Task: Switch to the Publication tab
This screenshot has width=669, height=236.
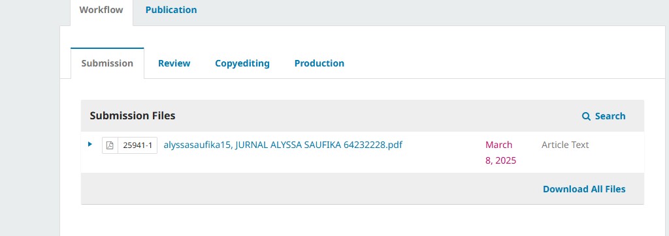Action: click(171, 10)
